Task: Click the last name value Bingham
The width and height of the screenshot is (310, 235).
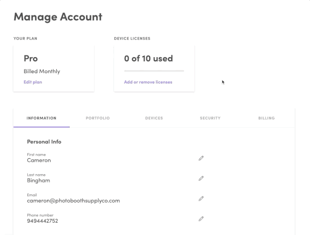Action: 39,180
